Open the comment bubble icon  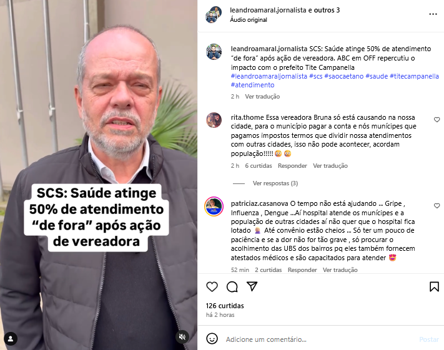pos(232,286)
